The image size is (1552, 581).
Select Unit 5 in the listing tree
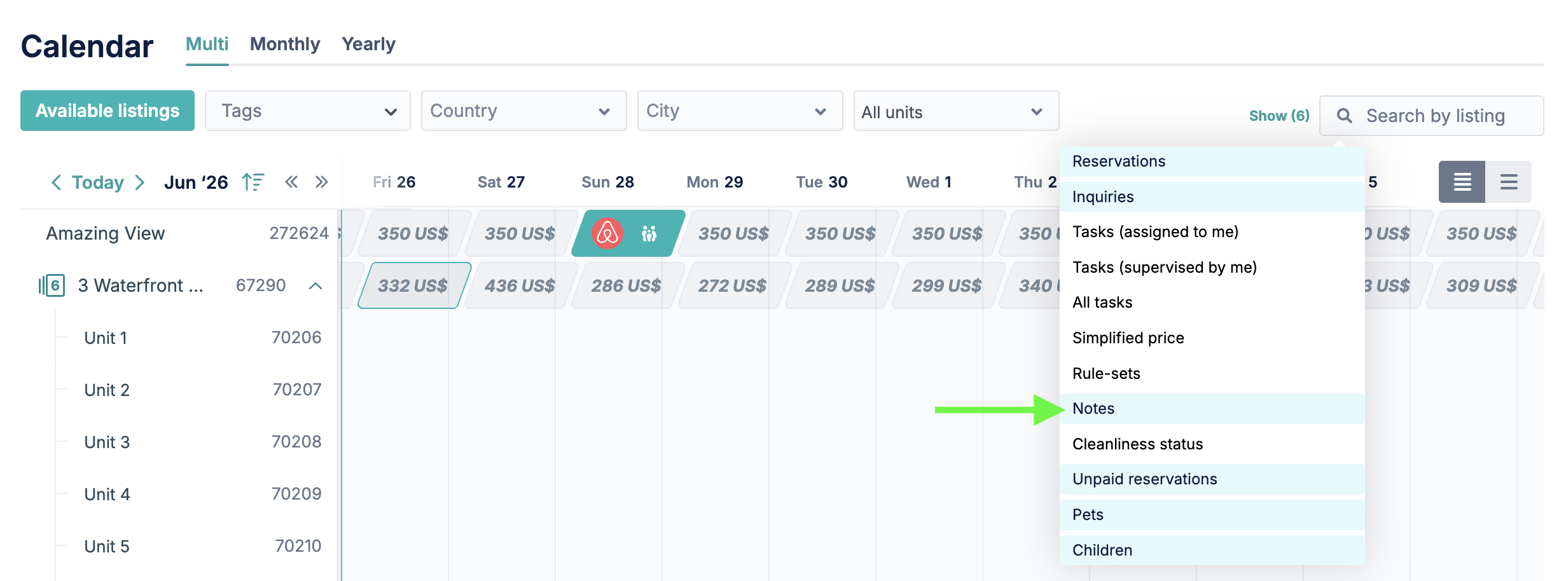click(107, 546)
